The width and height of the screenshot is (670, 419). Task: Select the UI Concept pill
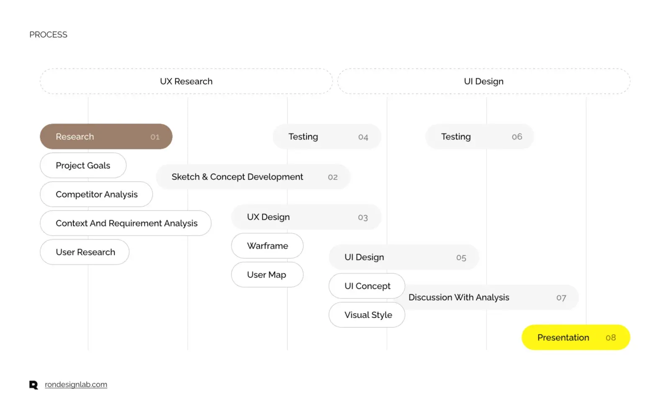[x=367, y=286]
